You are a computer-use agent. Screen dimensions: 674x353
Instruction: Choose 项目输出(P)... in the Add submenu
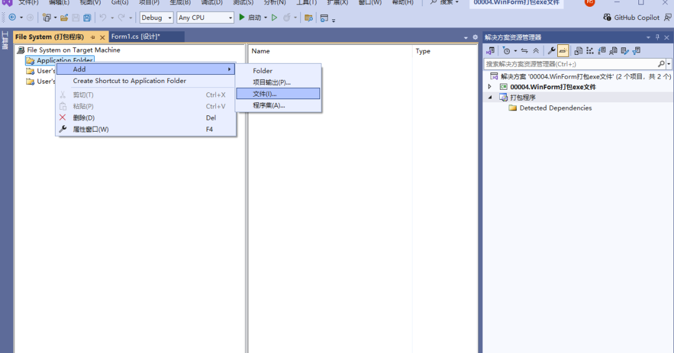(x=278, y=82)
